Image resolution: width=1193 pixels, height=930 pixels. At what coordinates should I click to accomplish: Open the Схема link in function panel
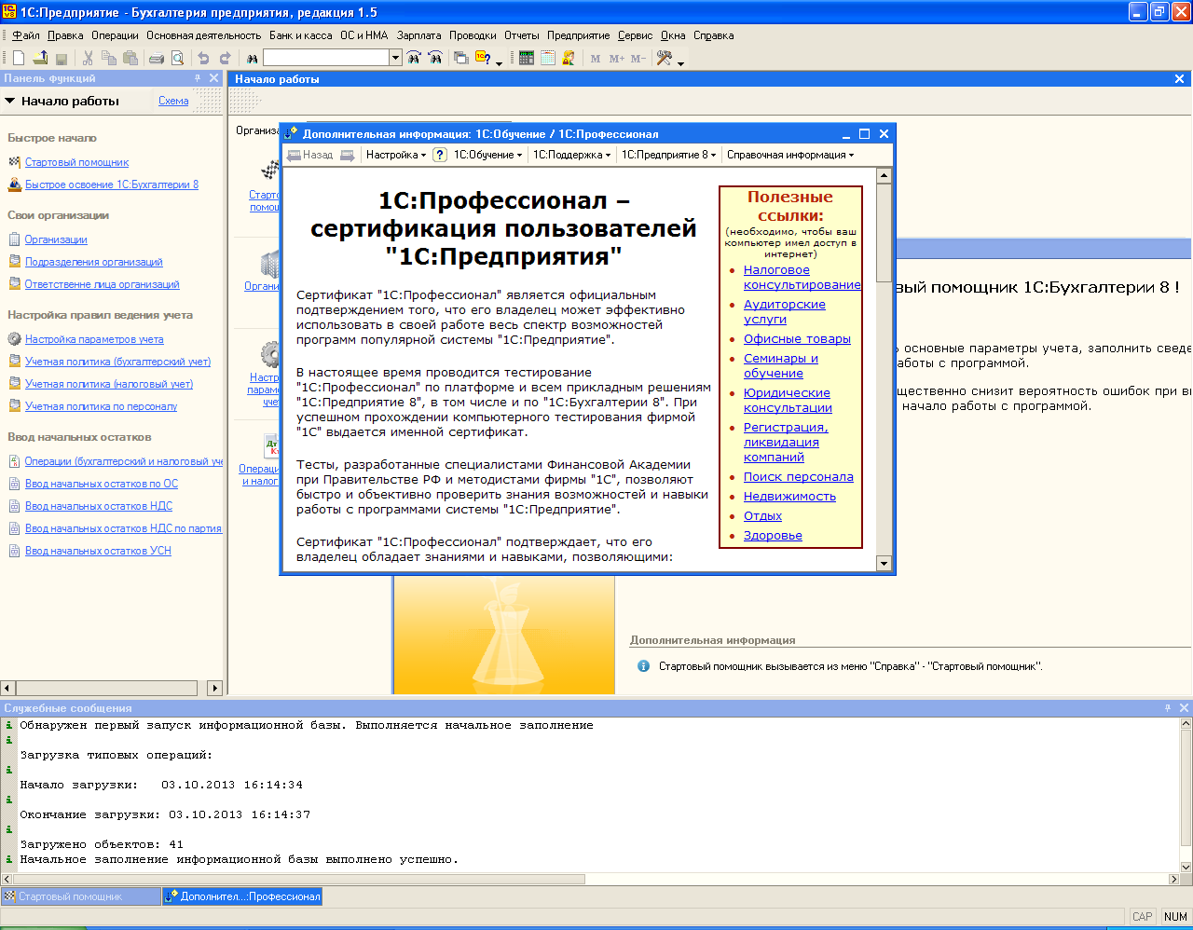[x=173, y=101]
